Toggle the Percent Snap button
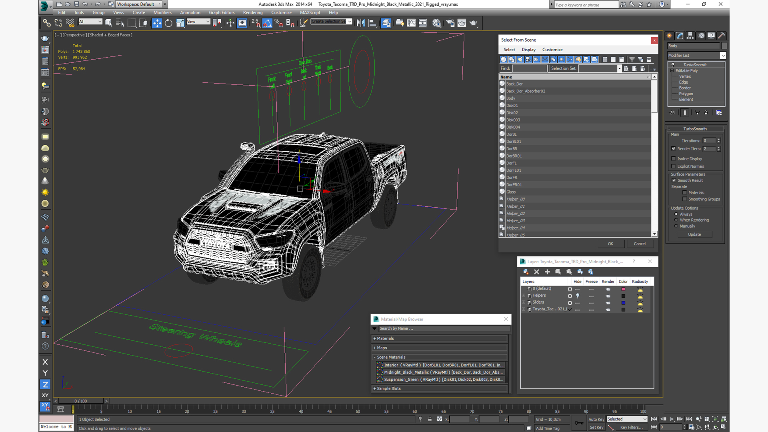The image size is (768, 432). [278, 23]
